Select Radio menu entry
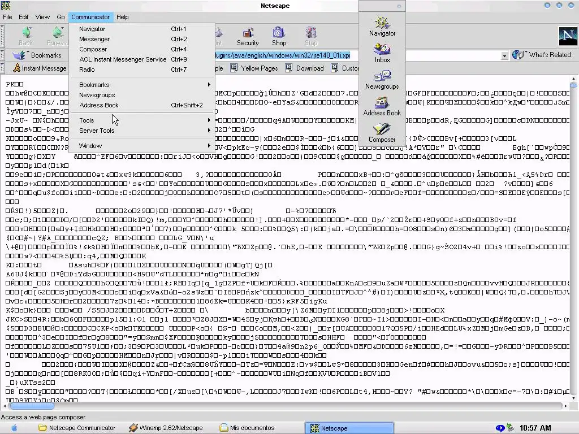The image size is (579, 434). tap(142, 70)
